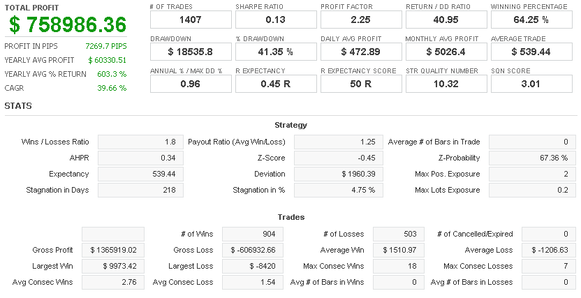Viewport: 581px width, 298px height.
Task: Click the Return / DD Ratio value
Action: (x=446, y=20)
